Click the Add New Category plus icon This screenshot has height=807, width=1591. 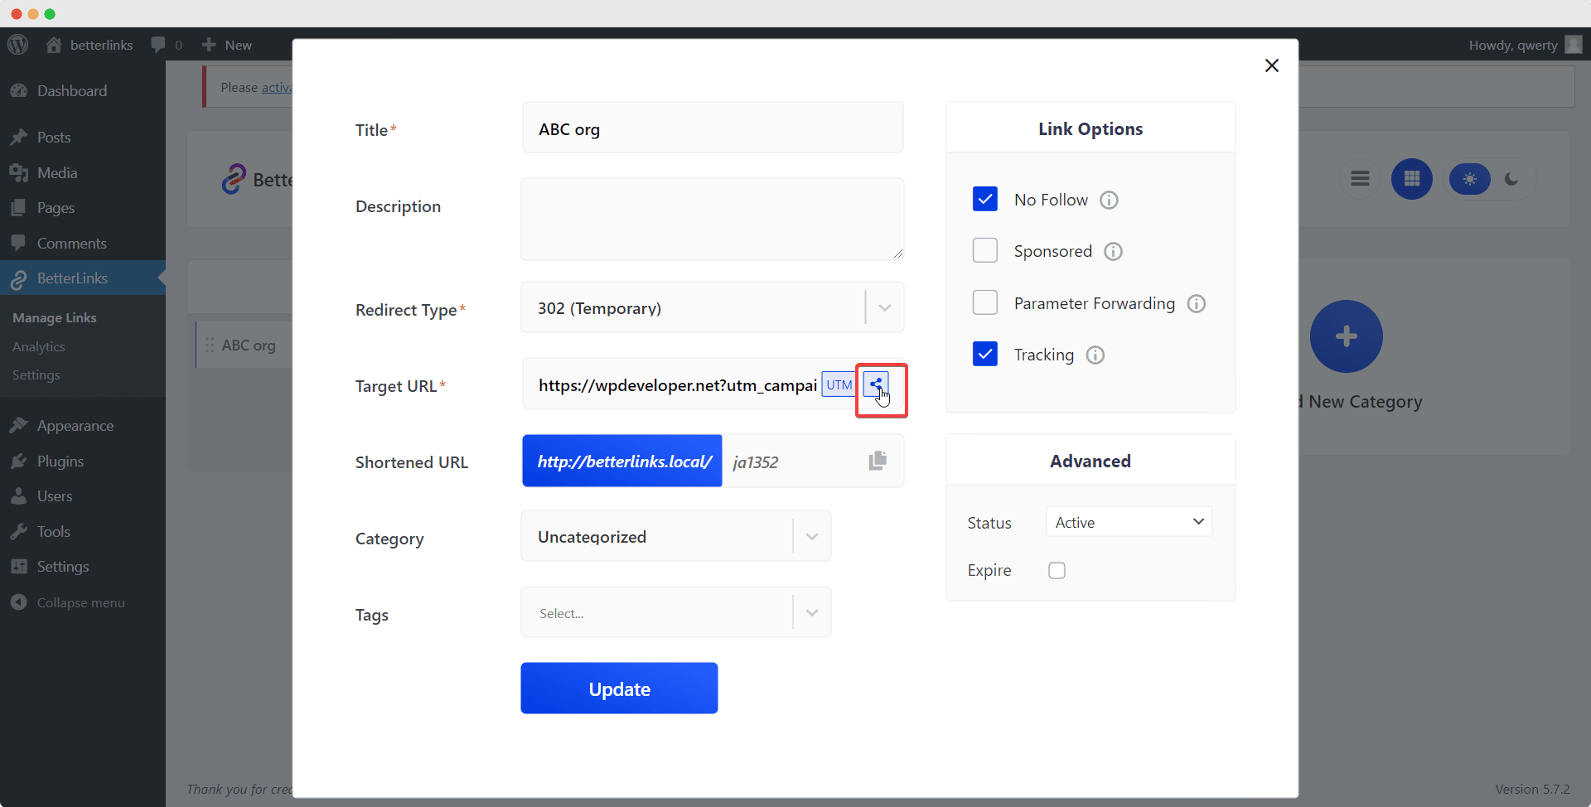[x=1345, y=336]
